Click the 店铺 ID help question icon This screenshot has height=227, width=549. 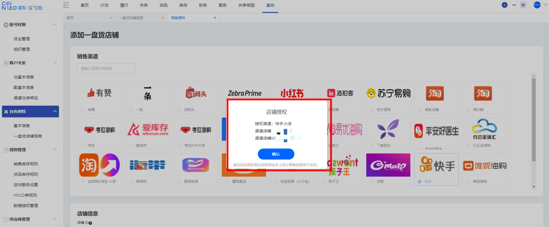pyautogui.click(x=90, y=223)
